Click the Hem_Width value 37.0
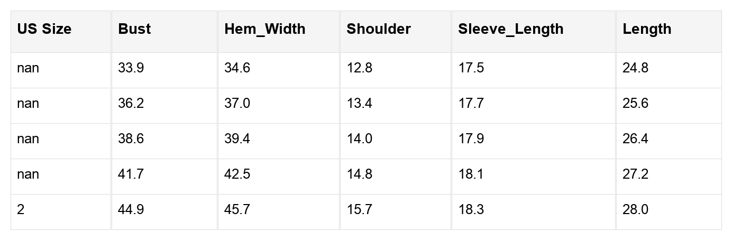Image resolution: width=732 pixels, height=240 pixels. pyautogui.click(x=237, y=104)
